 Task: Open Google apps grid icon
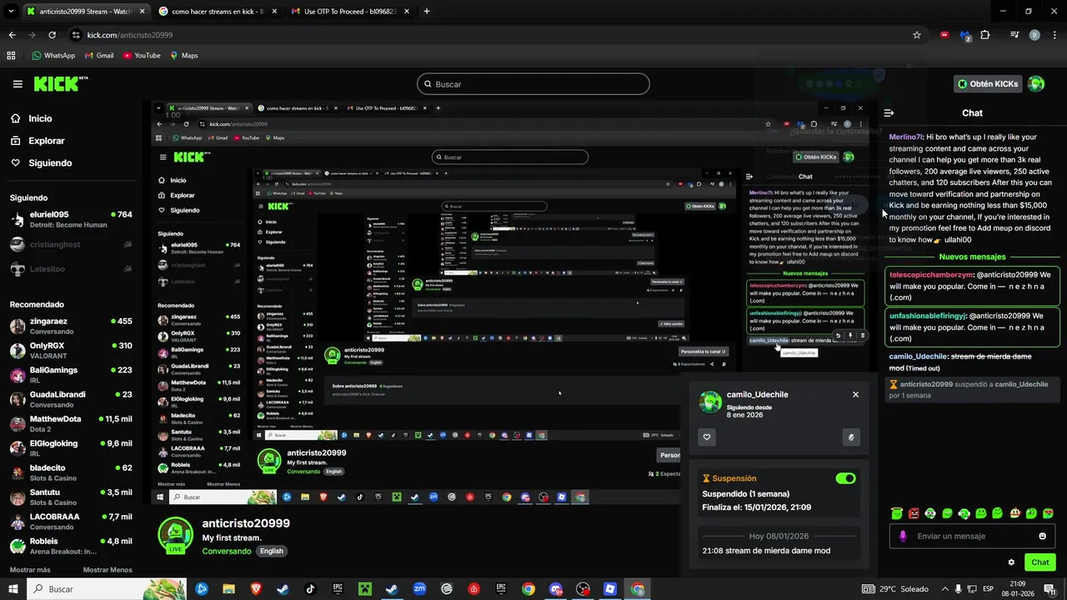pos(11,56)
